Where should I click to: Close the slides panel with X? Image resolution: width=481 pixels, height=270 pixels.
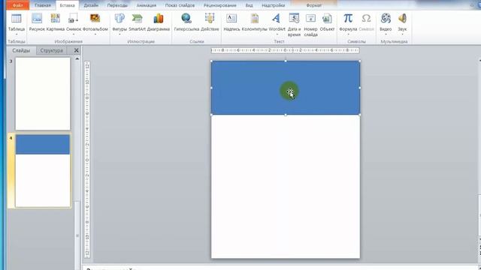coord(77,50)
